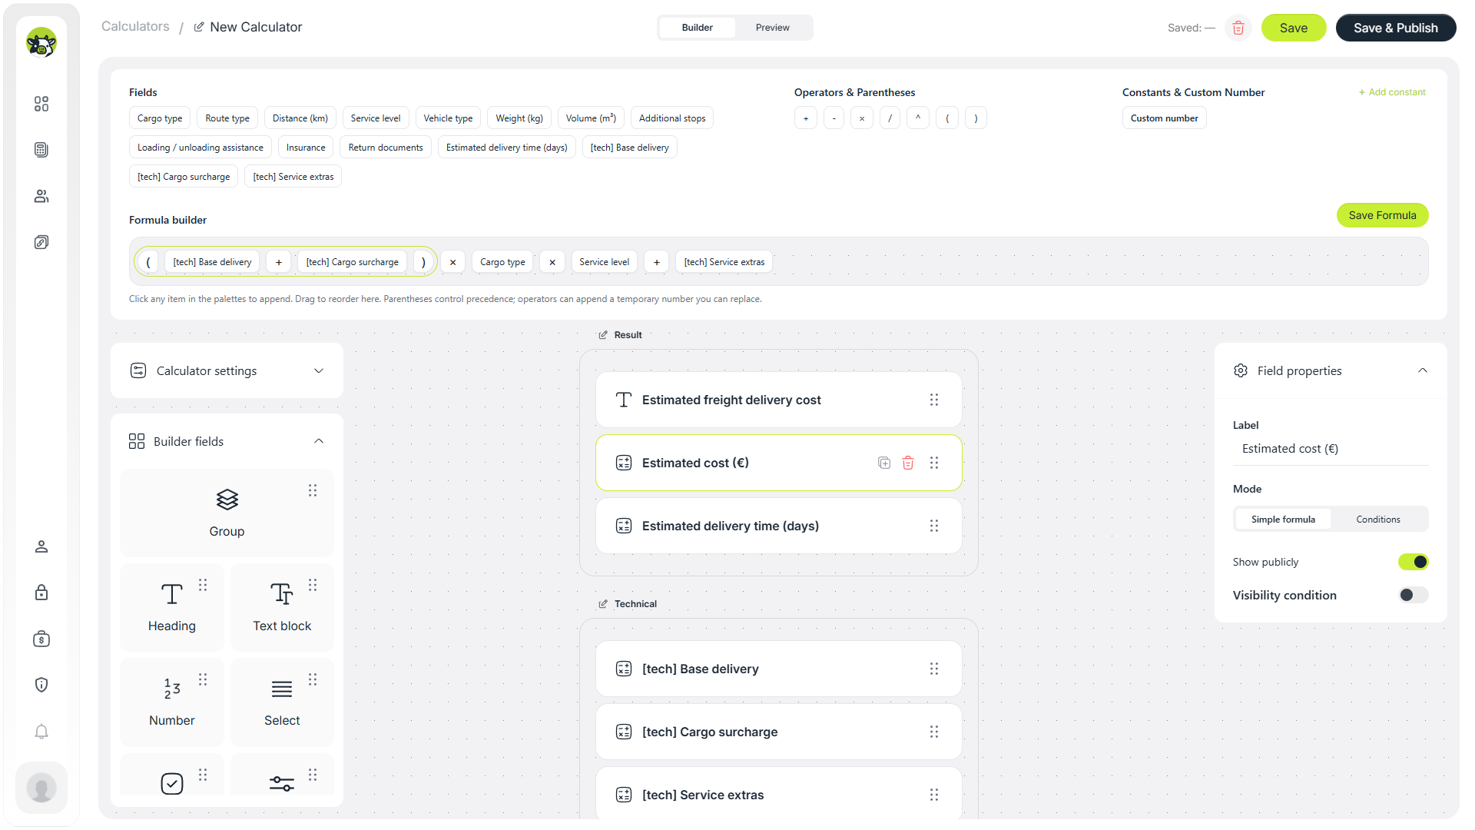The width and height of the screenshot is (1475, 830).
Task: Add the minus operator from palette
Action: click(x=834, y=118)
